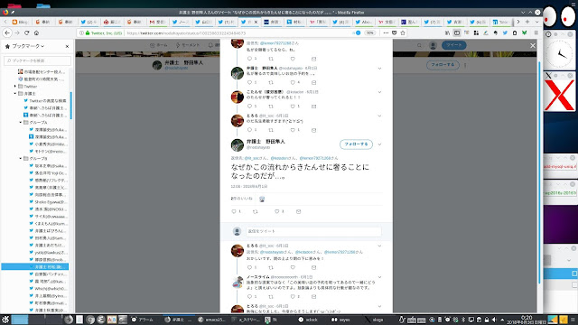Click the green V extension icon

(x=524, y=32)
